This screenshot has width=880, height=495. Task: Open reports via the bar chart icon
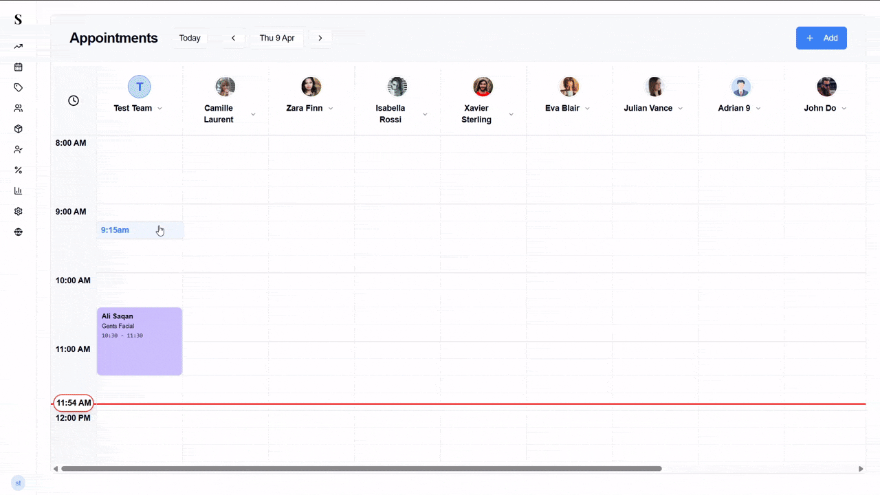18,190
